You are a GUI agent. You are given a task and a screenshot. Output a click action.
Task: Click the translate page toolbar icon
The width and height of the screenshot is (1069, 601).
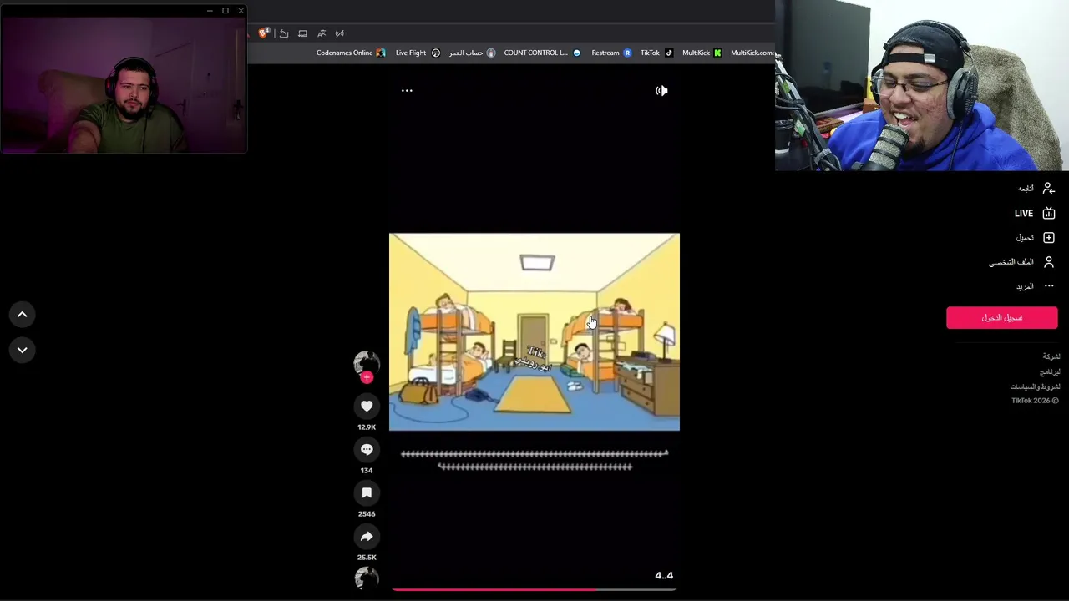point(322,33)
